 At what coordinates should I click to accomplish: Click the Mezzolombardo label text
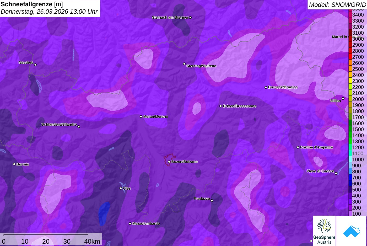tap(146, 223)
